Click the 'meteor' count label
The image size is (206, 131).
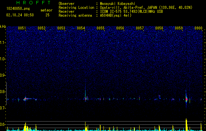[x=47, y=10]
